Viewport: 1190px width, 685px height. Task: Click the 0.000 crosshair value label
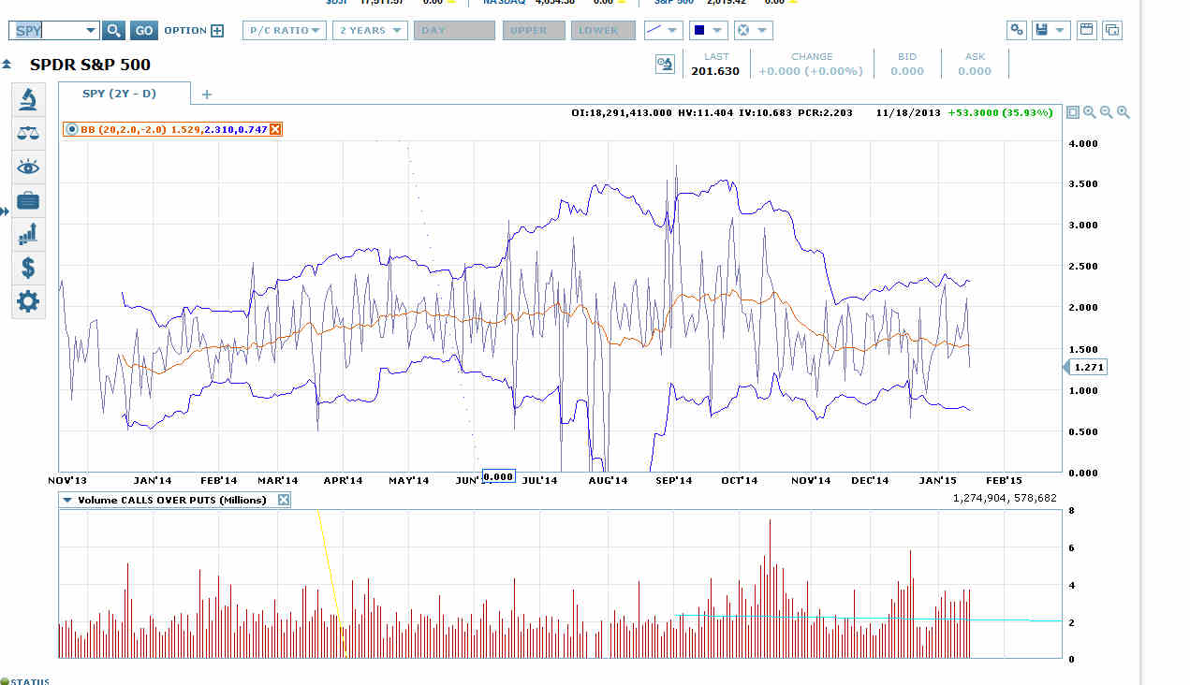[x=498, y=476]
